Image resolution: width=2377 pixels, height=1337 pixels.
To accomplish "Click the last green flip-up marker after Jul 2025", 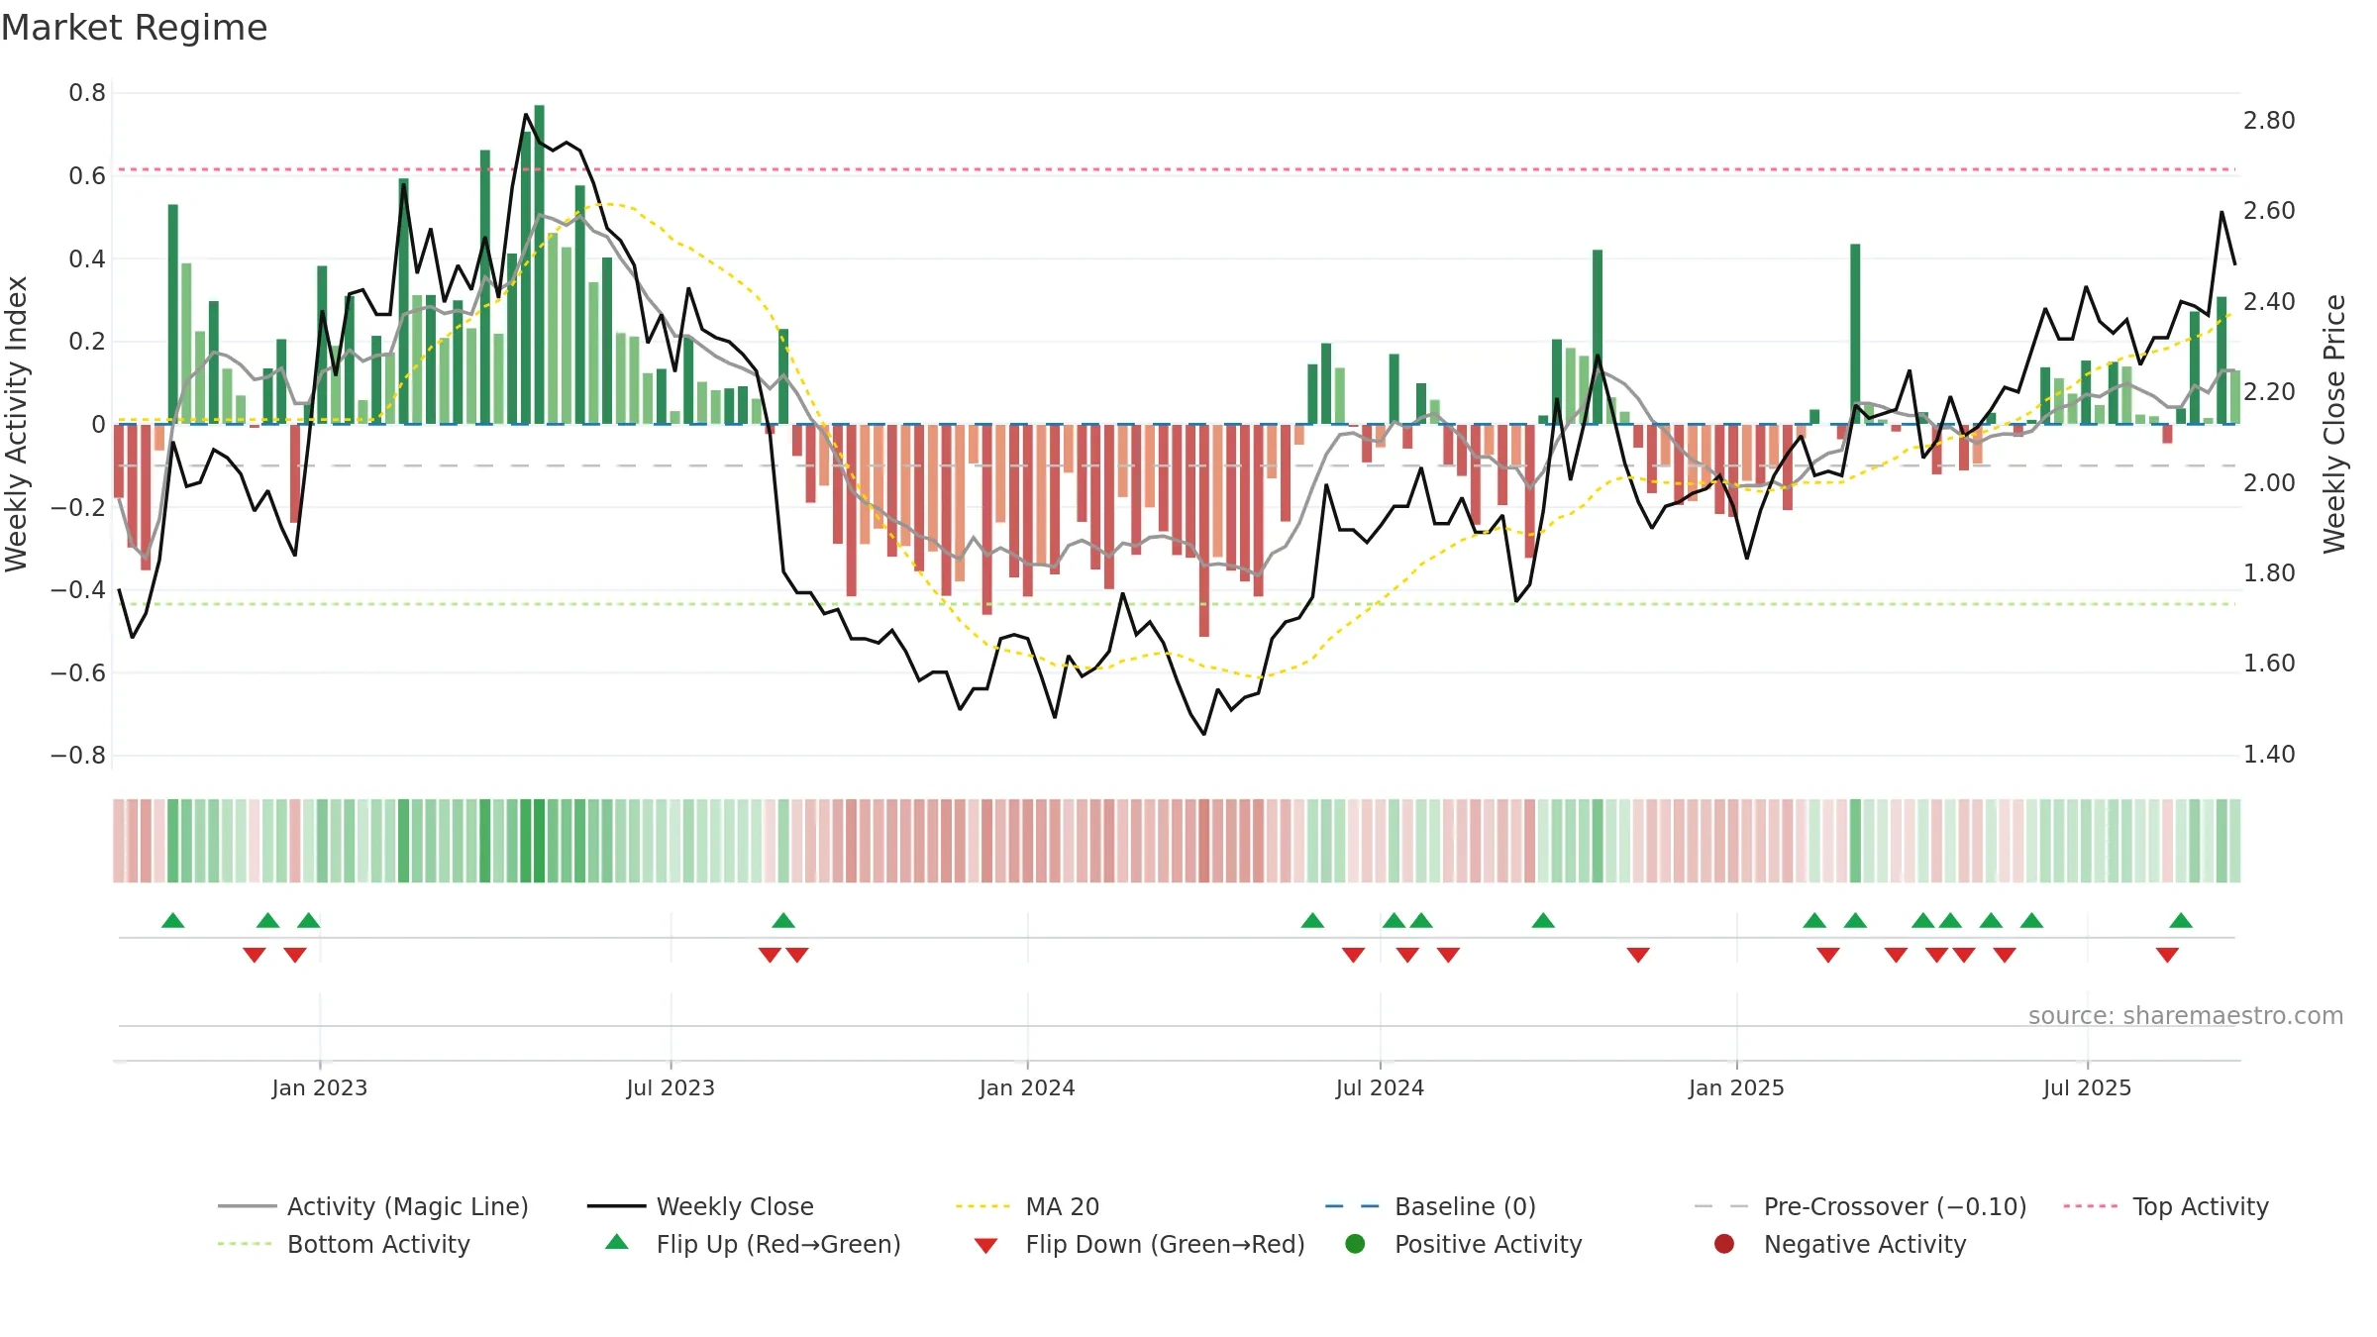I will pyautogui.click(x=2181, y=920).
